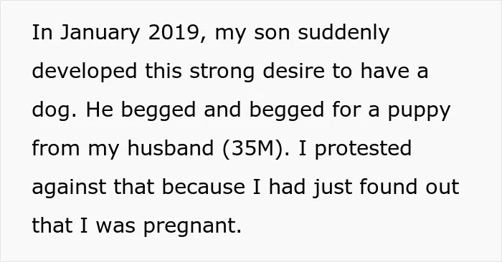Click the word "dog." starting the third line
Viewport: 502px width, 262px height.
tap(54, 110)
